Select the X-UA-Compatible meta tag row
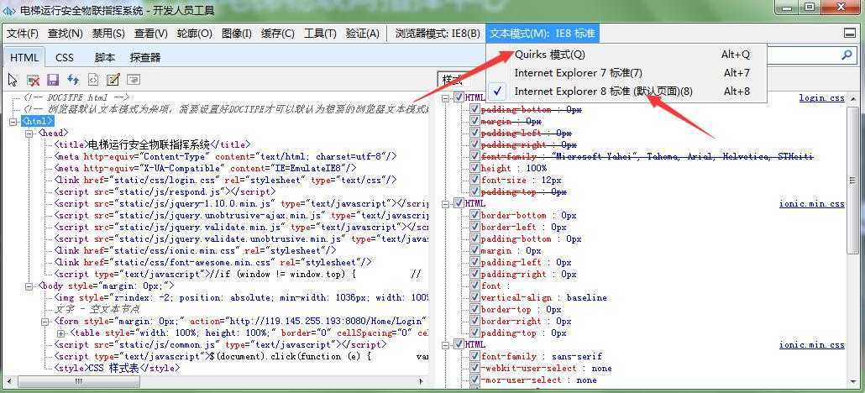This screenshot has height=393, width=865. (205, 168)
